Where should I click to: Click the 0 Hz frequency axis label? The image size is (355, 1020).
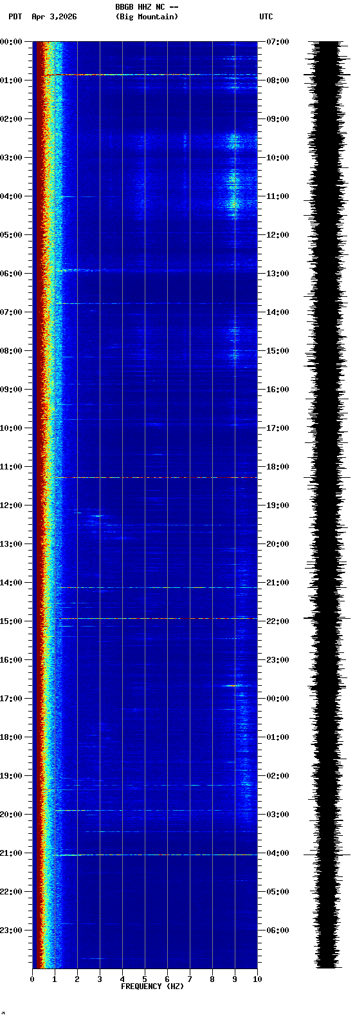pos(32,979)
